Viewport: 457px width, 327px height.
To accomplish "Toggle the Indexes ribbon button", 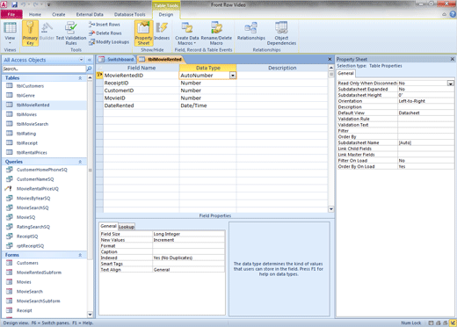I will 162,32.
